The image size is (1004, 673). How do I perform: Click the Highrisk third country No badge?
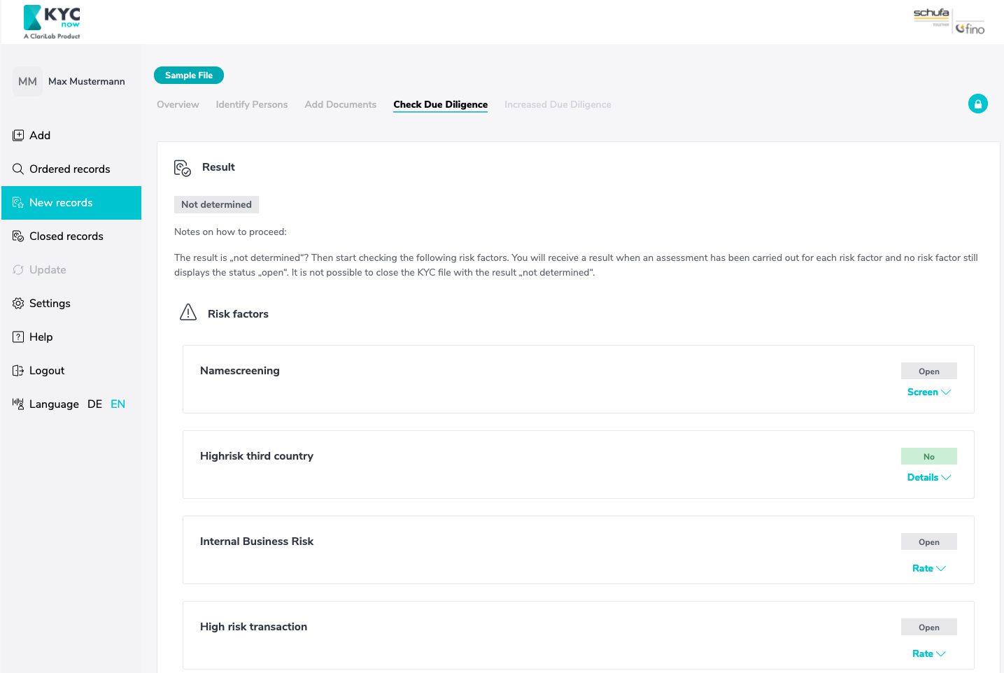928,456
